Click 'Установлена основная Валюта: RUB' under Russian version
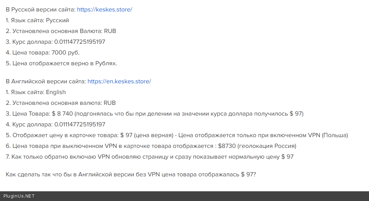The width and height of the screenshot is (369, 201). tap(61, 31)
